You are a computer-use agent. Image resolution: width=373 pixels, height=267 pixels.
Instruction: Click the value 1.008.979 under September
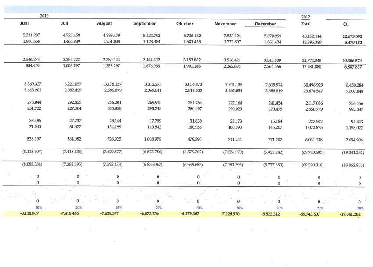pos(153,139)
